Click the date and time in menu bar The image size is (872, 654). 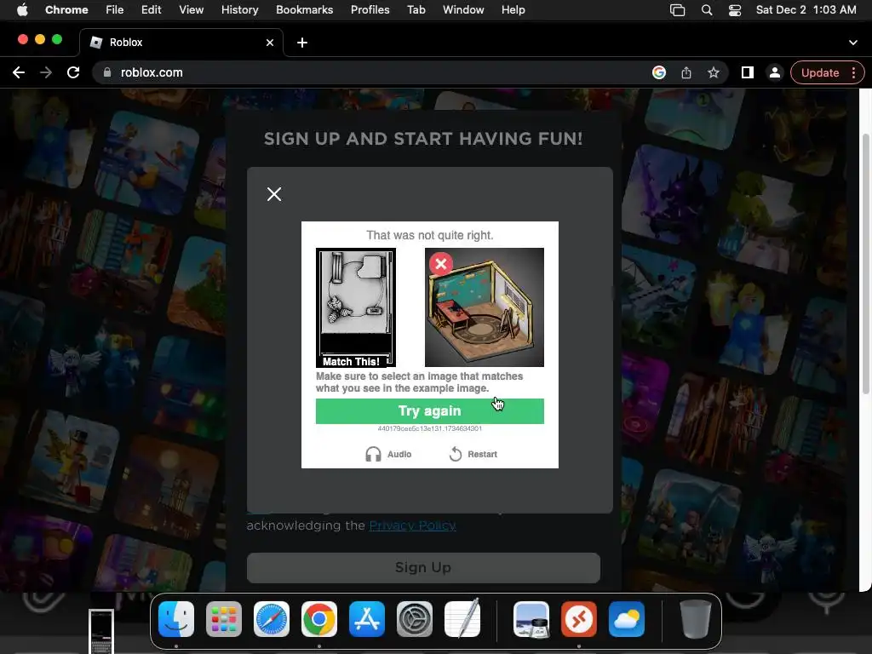pos(806,10)
